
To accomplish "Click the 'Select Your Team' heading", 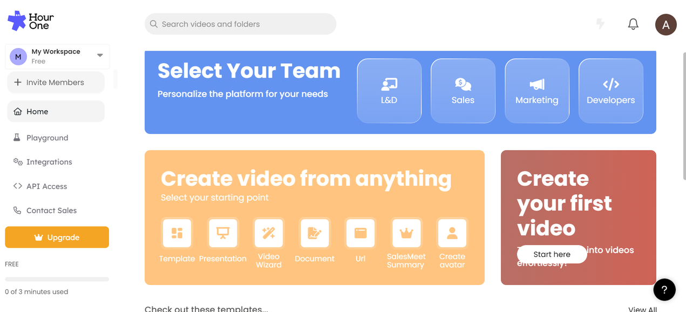I will point(249,71).
